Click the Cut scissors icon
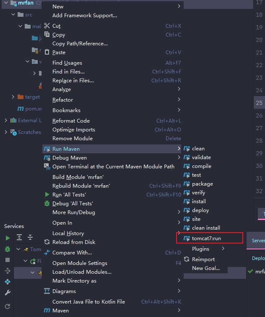 (47, 26)
